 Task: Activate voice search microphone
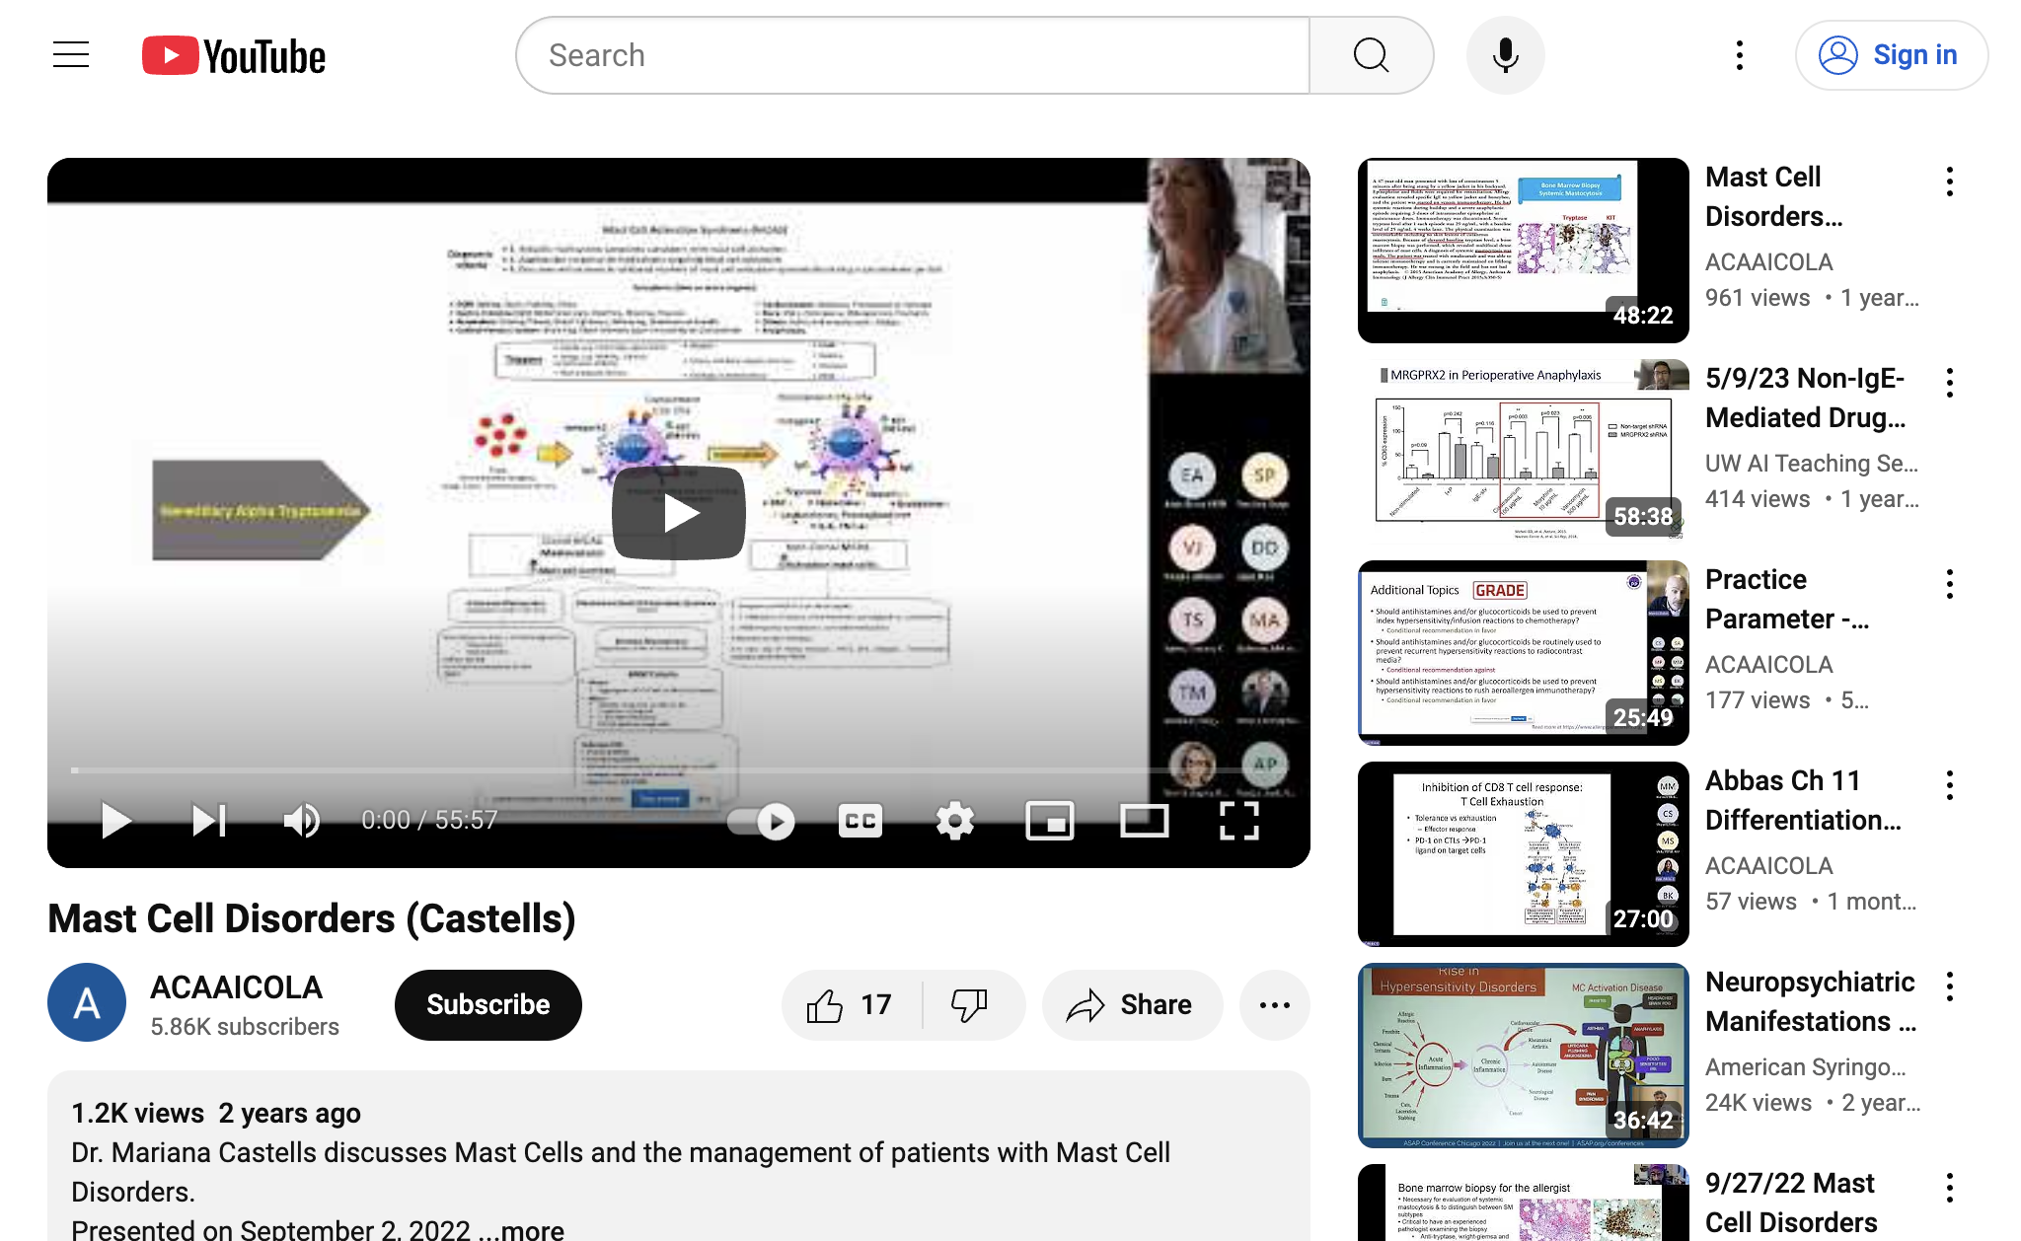pyautogui.click(x=1505, y=55)
